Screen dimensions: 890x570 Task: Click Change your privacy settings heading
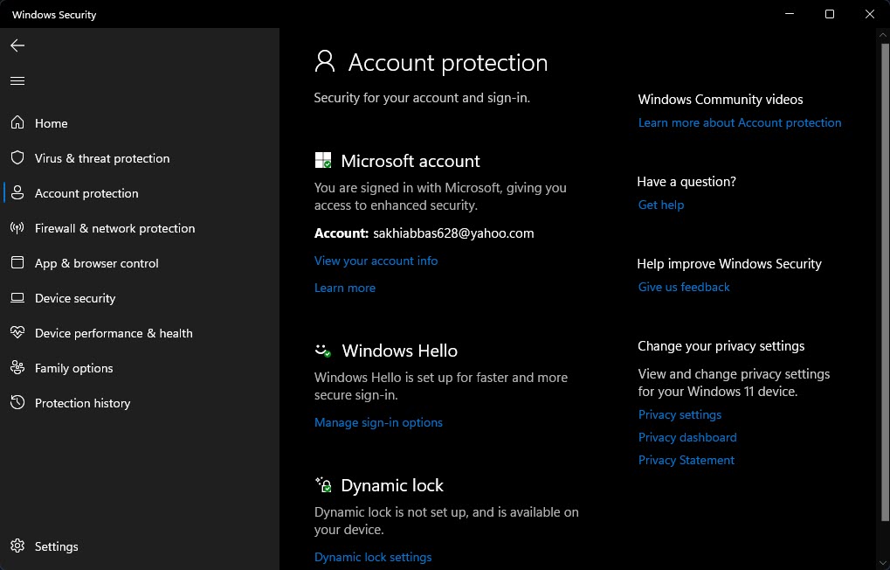(x=721, y=346)
